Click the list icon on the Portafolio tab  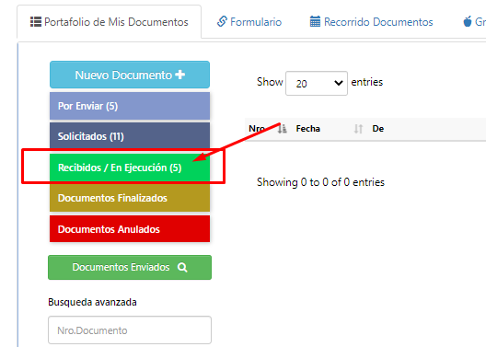click(36, 22)
